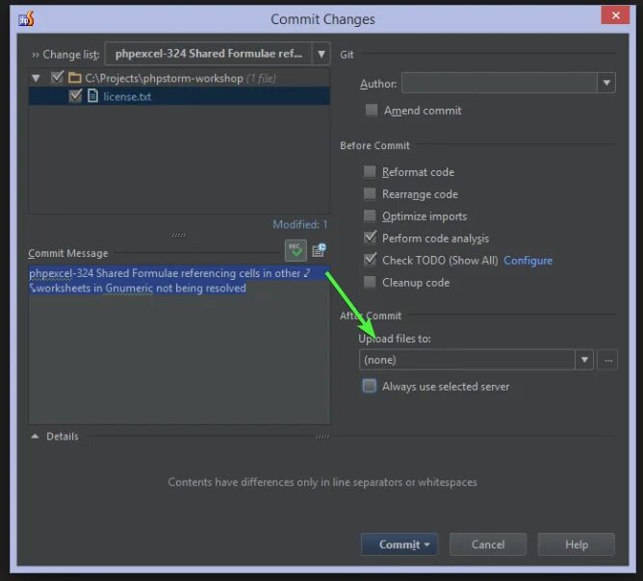
Task: Click the browse servers ellipsis button
Action: pyautogui.click(x=607, y=360)
